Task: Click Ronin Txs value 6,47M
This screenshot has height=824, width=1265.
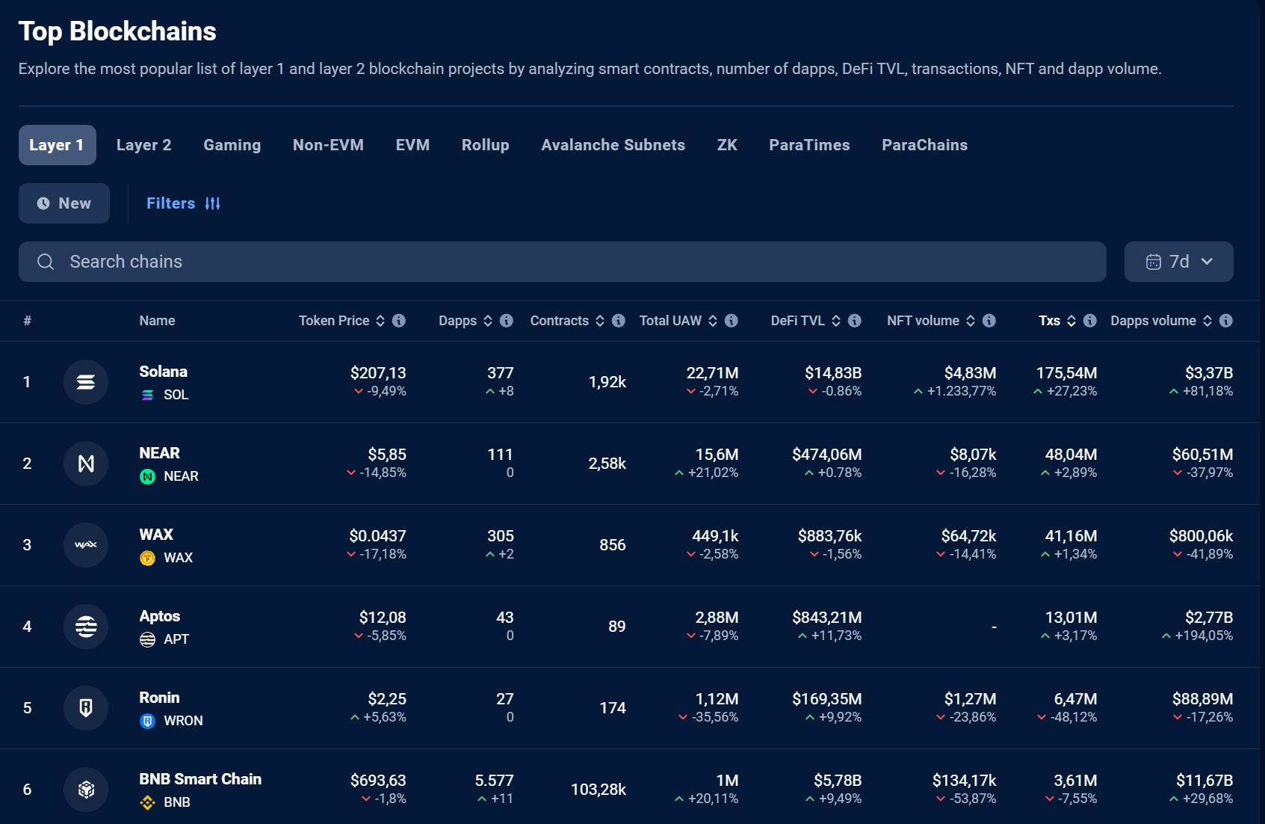Action: pyautogui.click(x=1075, y=698)
